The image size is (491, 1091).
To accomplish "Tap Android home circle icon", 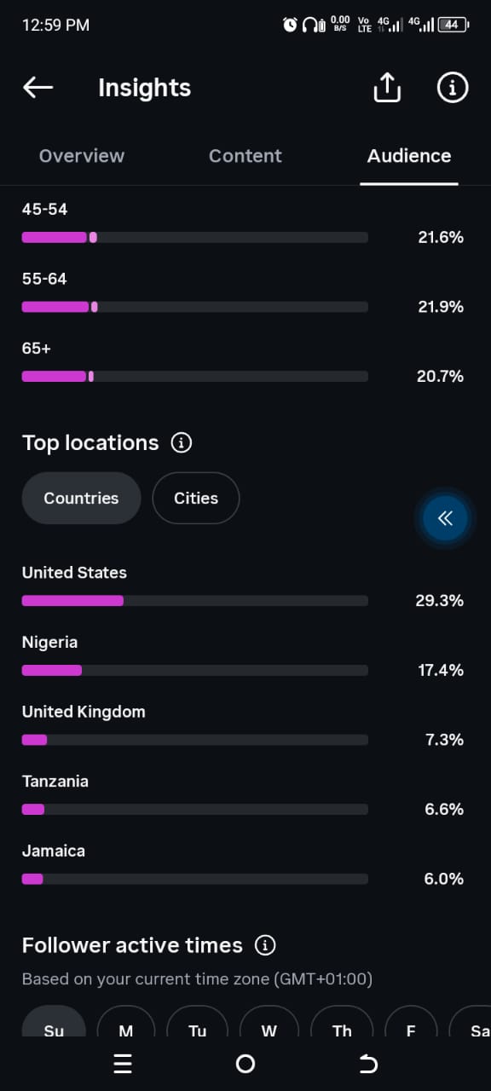I will click(245, 1064).
